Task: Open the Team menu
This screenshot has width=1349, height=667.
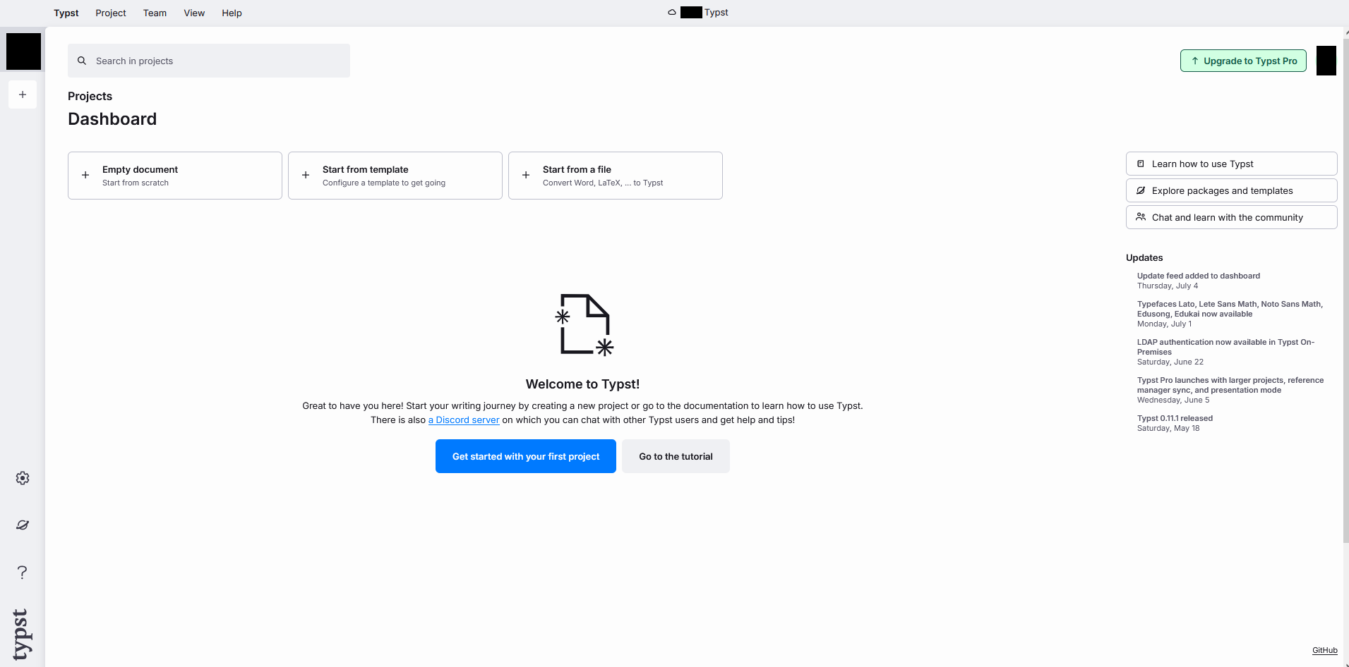Action: [155, 13]
